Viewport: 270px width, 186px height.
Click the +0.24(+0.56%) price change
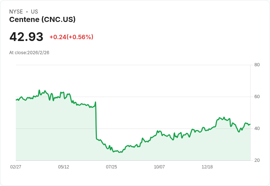71,37
